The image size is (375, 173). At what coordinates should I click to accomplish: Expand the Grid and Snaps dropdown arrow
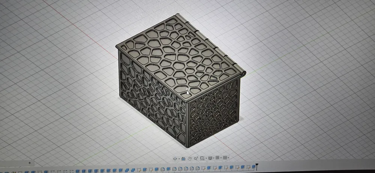[221, 158]
